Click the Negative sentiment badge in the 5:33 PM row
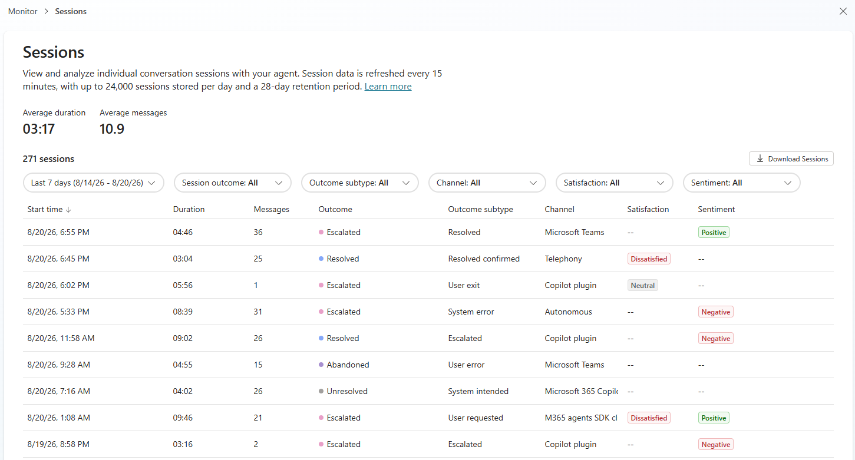The image size is (855, 460). (x=716, y=312)
